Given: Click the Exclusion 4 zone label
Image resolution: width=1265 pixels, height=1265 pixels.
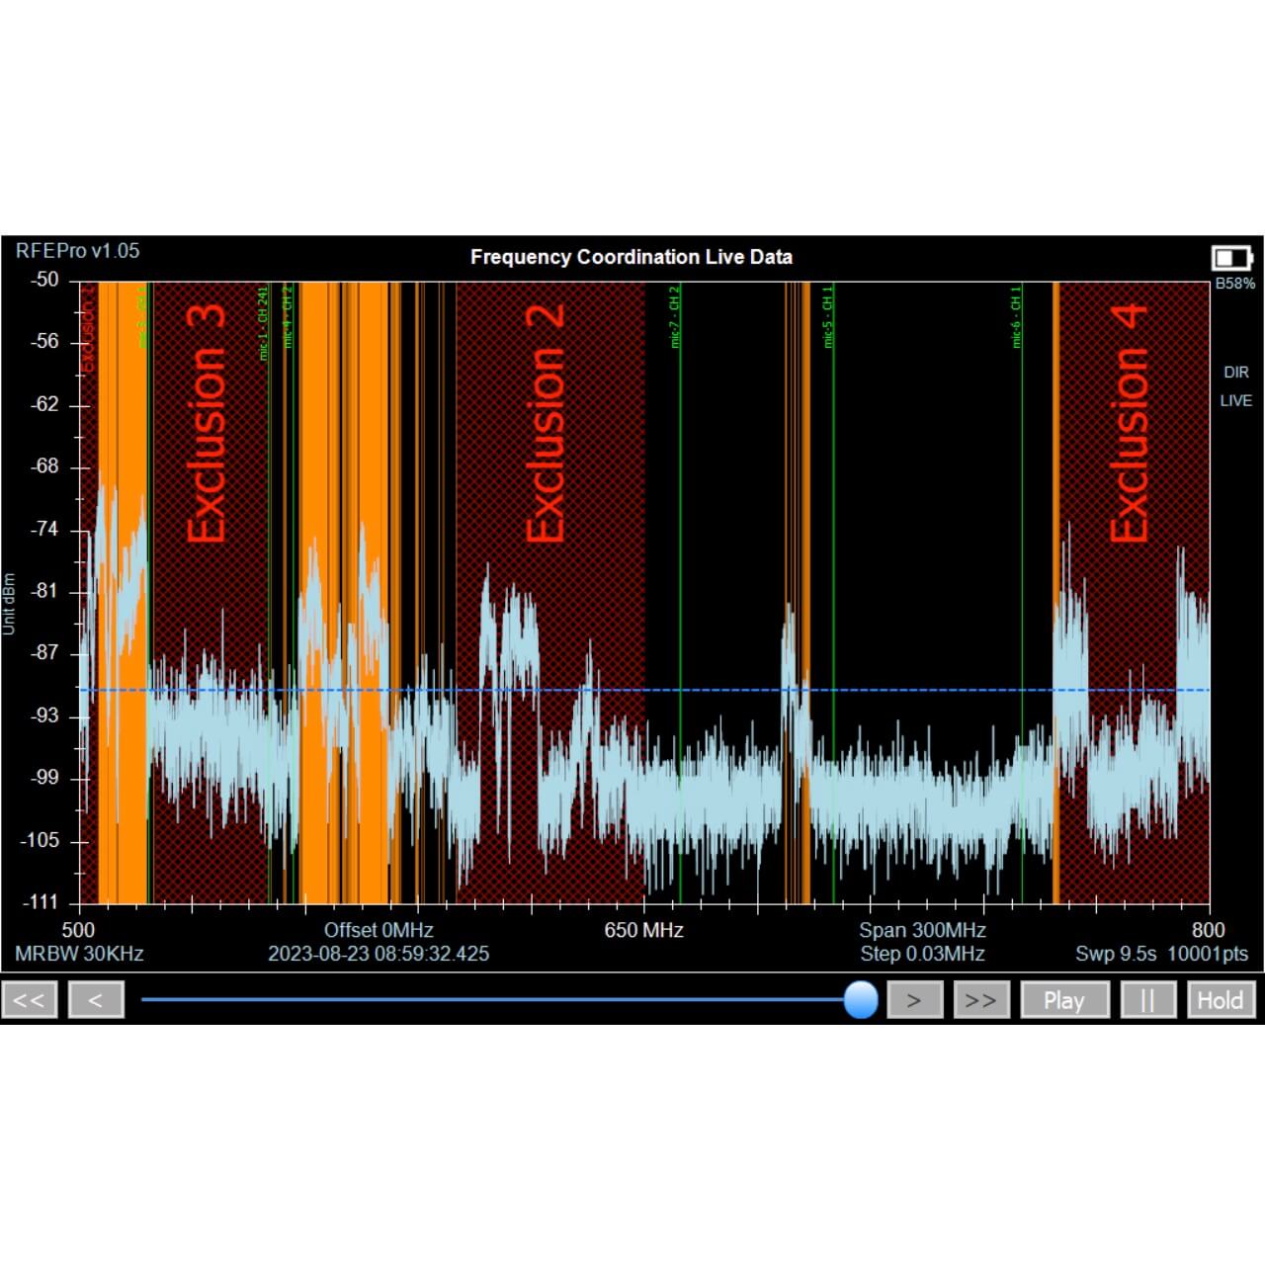Looking at the screenshot, I should tap(1129, 423).
